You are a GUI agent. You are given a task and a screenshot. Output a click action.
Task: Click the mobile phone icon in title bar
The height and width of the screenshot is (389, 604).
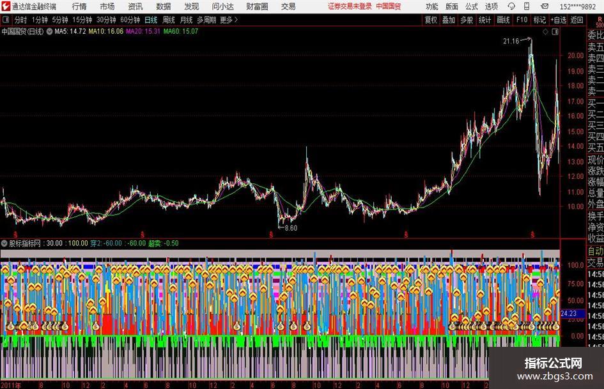(x=527, y=6)
